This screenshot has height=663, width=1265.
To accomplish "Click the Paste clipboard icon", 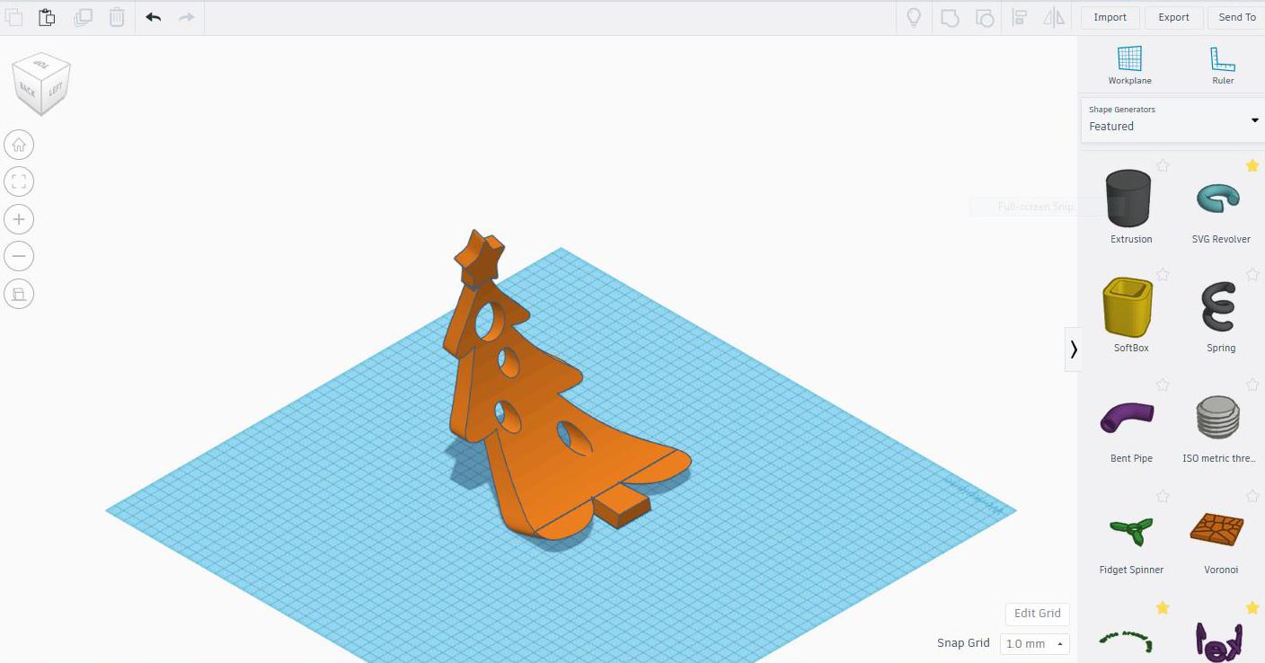I will pyautogui.click(x=47, y=17).
